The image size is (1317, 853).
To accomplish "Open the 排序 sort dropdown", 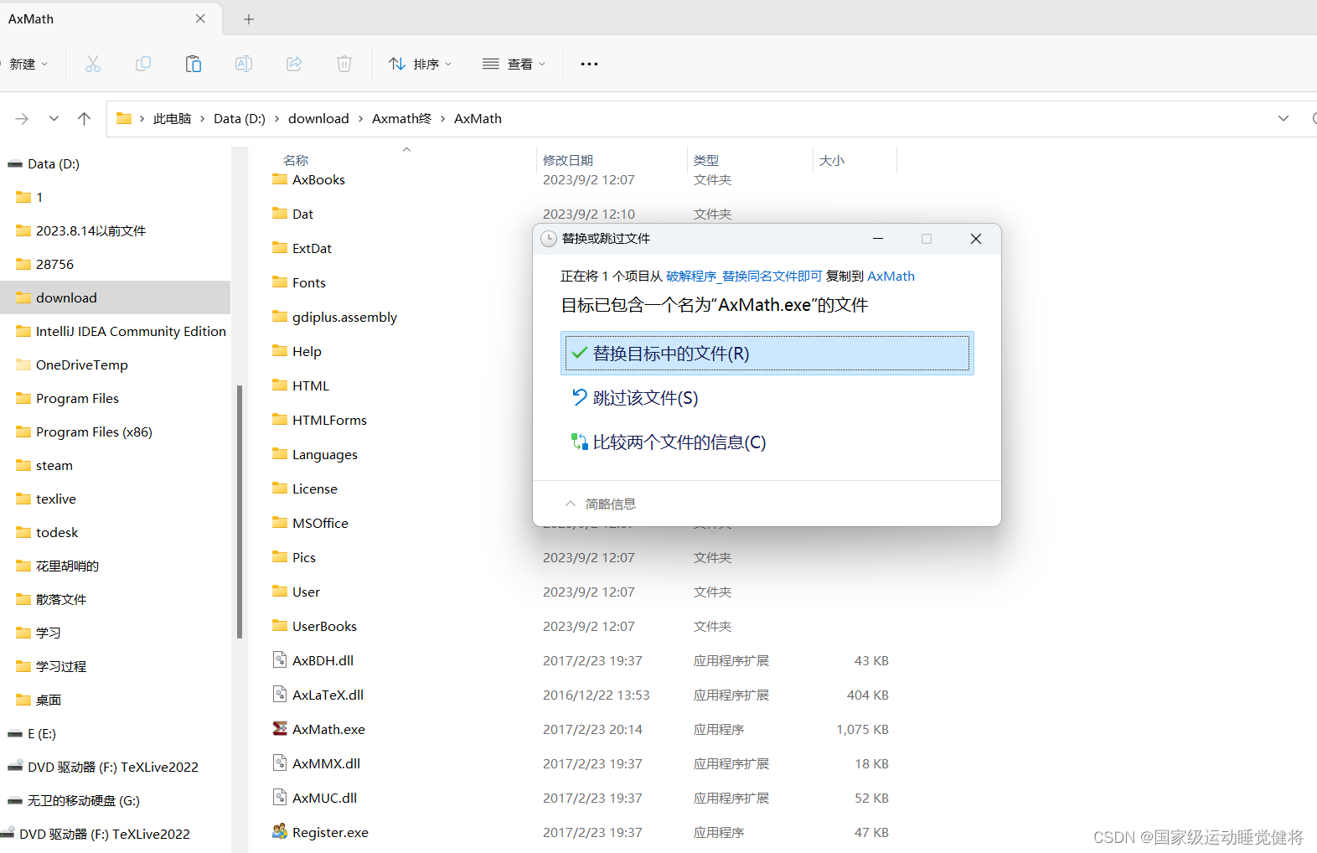I will [420, 64].
